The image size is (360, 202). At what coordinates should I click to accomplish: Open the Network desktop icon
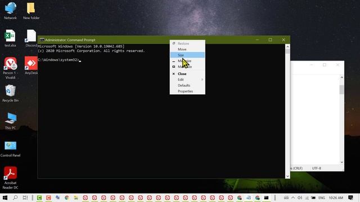[x=10, y=11]
